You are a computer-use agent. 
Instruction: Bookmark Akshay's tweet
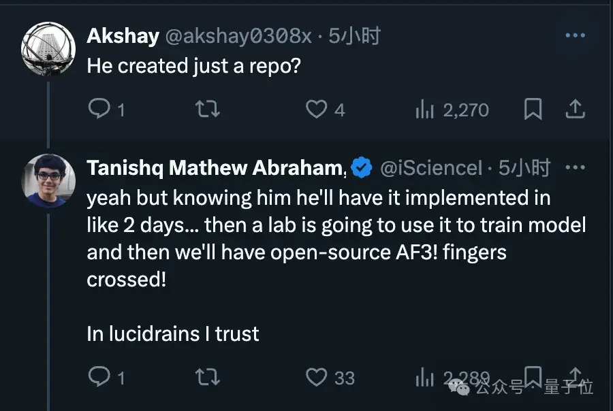533,109
